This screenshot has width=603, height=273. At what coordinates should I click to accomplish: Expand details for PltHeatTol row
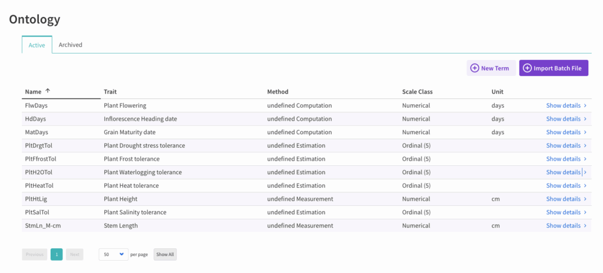(x=563, y=185)
